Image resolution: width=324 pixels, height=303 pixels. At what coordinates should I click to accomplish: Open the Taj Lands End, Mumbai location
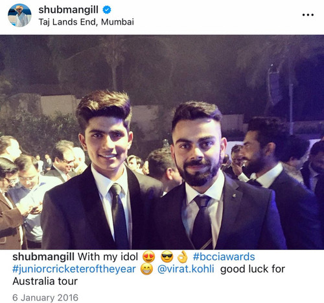pyautogui.click(x=86, y=22)
